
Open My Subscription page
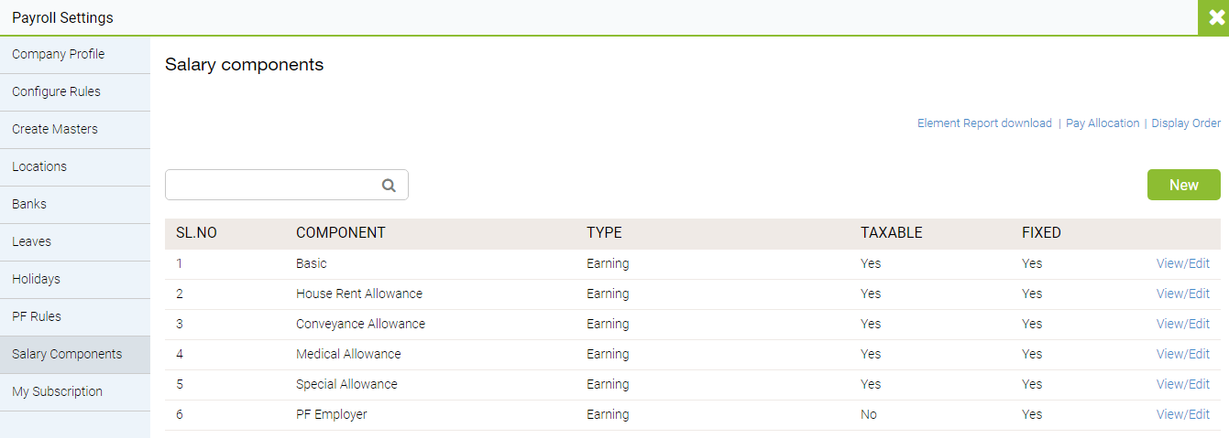[x=75, y=392]
